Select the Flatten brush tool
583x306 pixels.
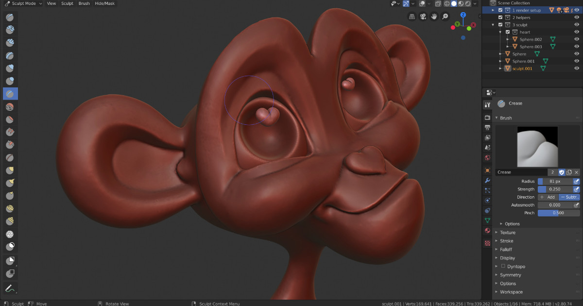tap(10, 119)
